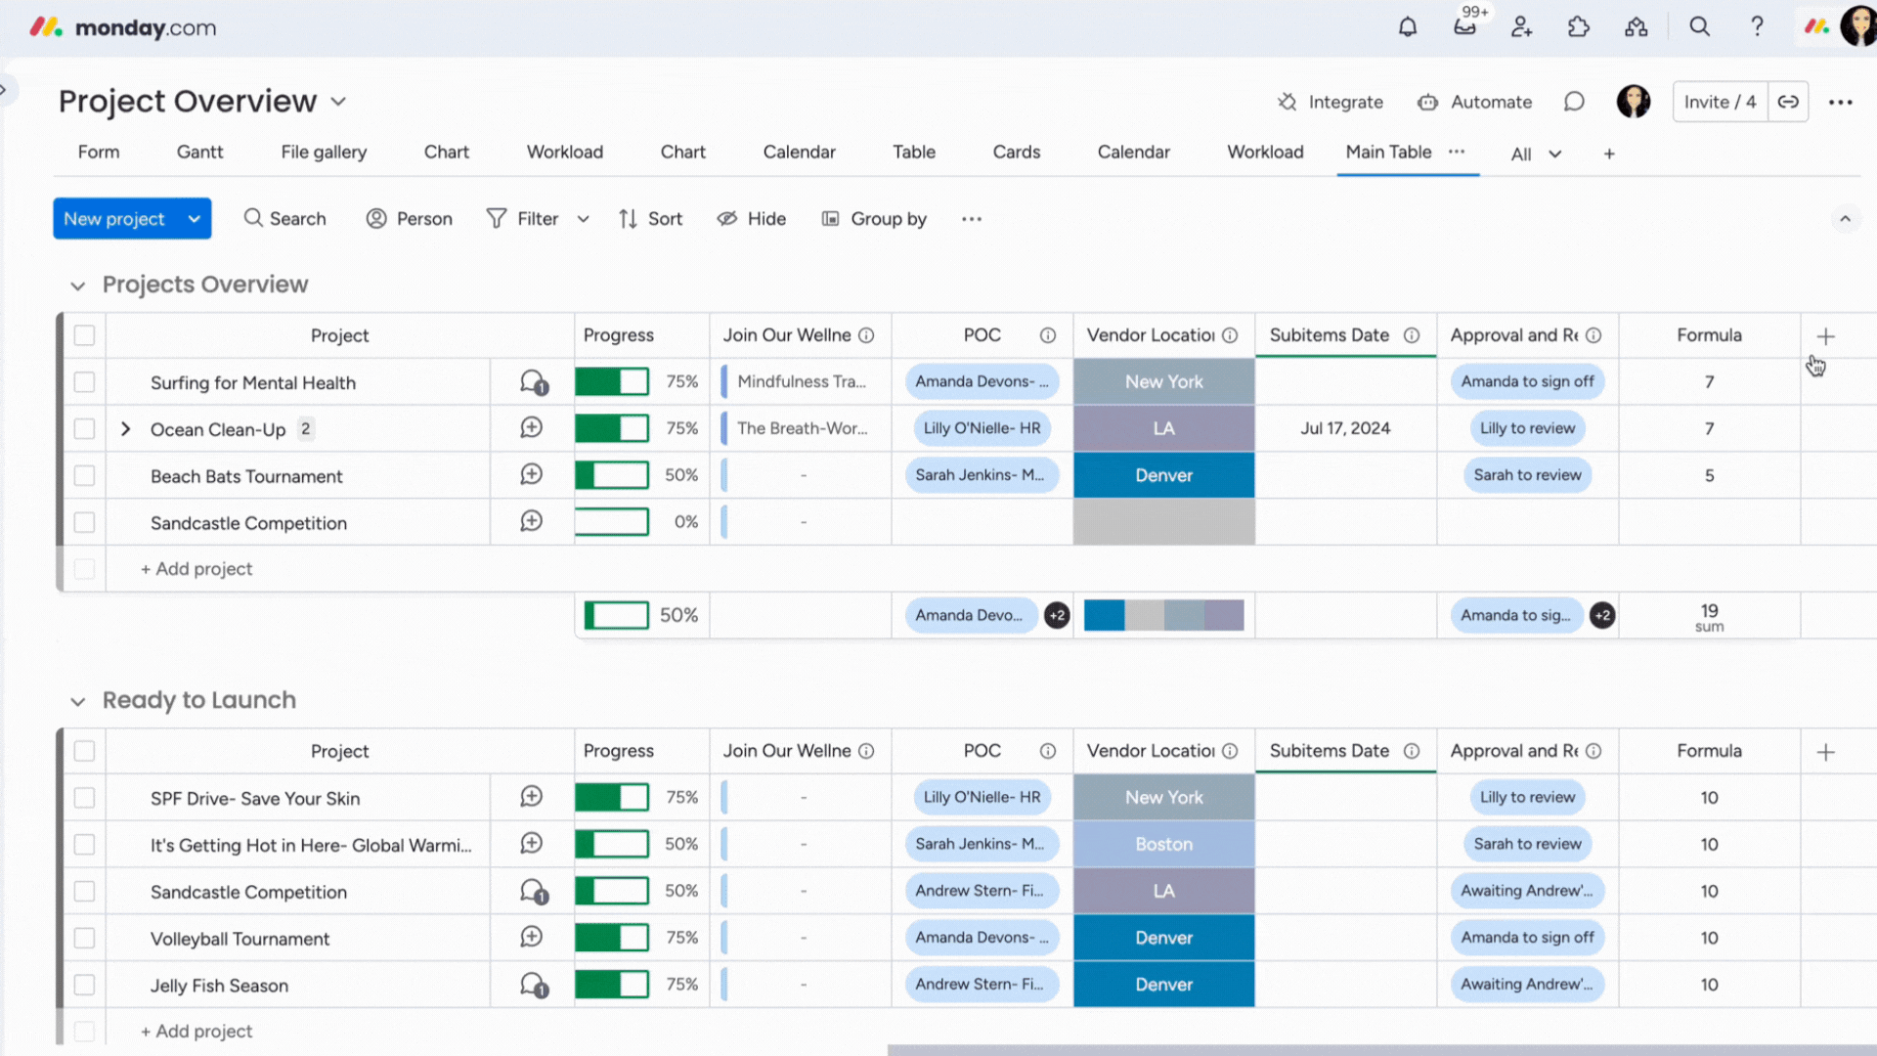Open board options three-dot menu
This screenshot has height=1056, width=1877.
click(1841, 102)
